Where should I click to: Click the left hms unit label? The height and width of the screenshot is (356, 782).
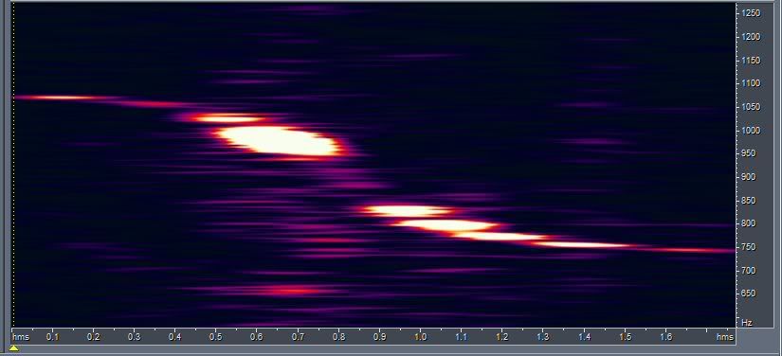(x=21, y=337)
